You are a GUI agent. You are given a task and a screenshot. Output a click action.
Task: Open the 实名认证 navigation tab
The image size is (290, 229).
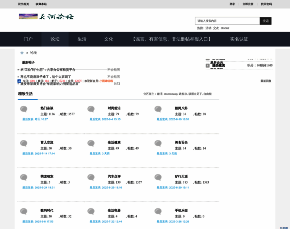click(x=239, y=39)
